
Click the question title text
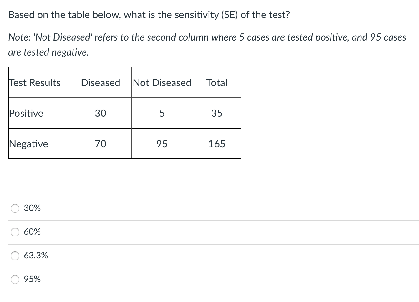pyautogui.click(x=149, y=14)
